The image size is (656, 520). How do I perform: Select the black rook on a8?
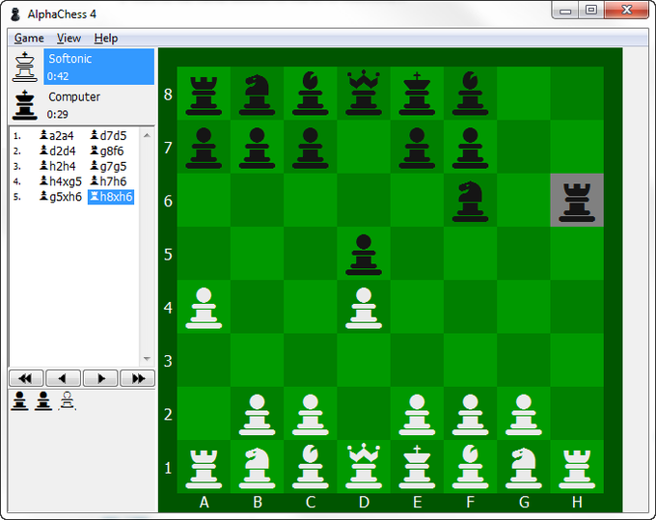tap(204, 94)
